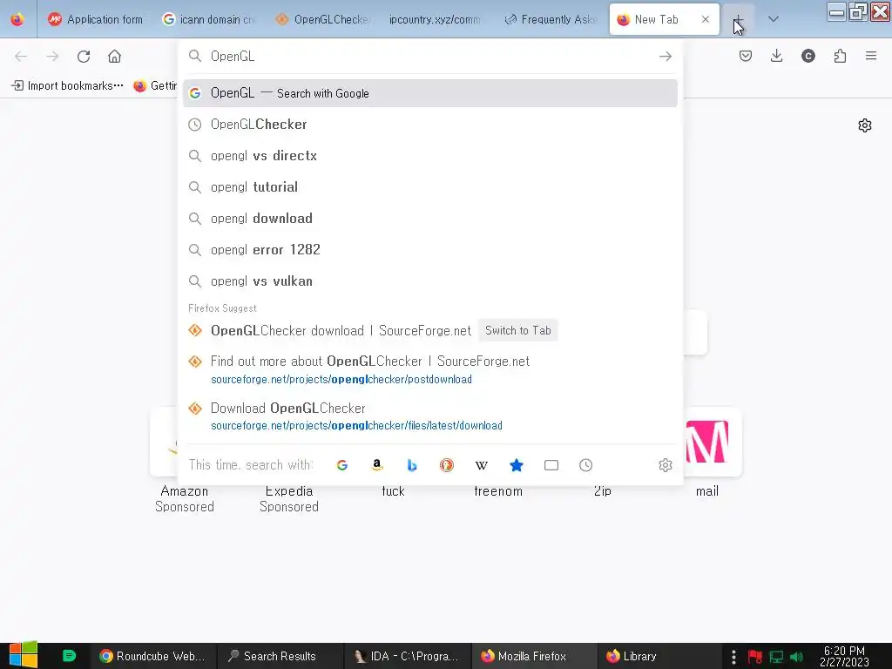Screen dimensions: 892x669
Task: Click the red flag tray icon
Action: click(755, 657)
